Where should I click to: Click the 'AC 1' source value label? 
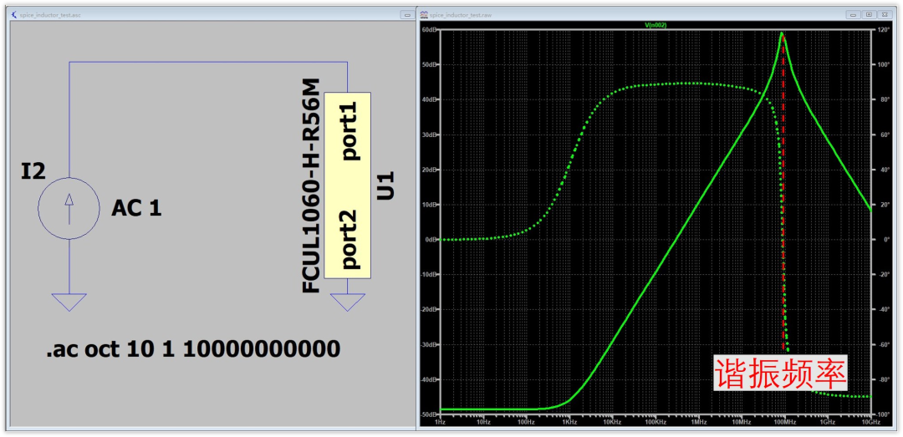tap(136, 208)
